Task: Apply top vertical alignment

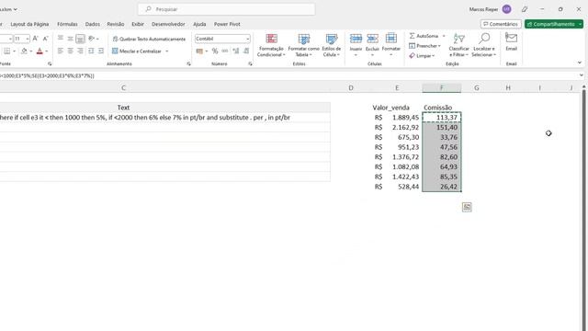Action: click(61, 39)
